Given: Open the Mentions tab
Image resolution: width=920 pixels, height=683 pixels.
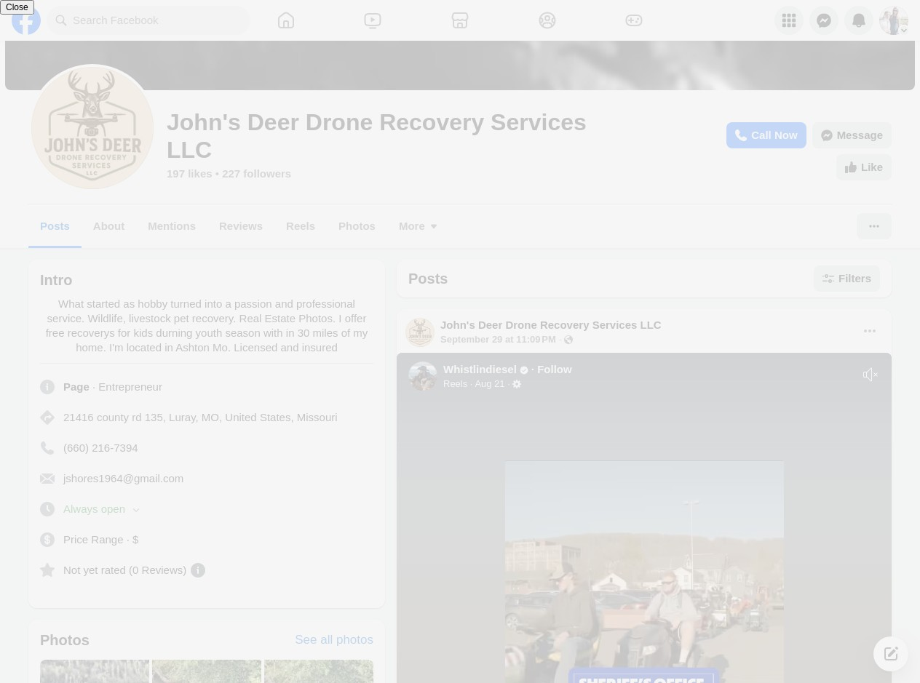Looking at the screenshot, I should (171, 225).
